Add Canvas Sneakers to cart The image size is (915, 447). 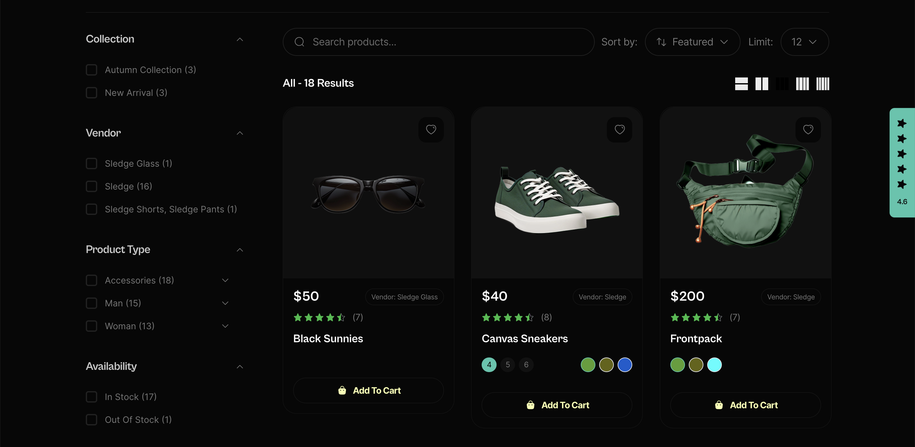tap(557, 405)
